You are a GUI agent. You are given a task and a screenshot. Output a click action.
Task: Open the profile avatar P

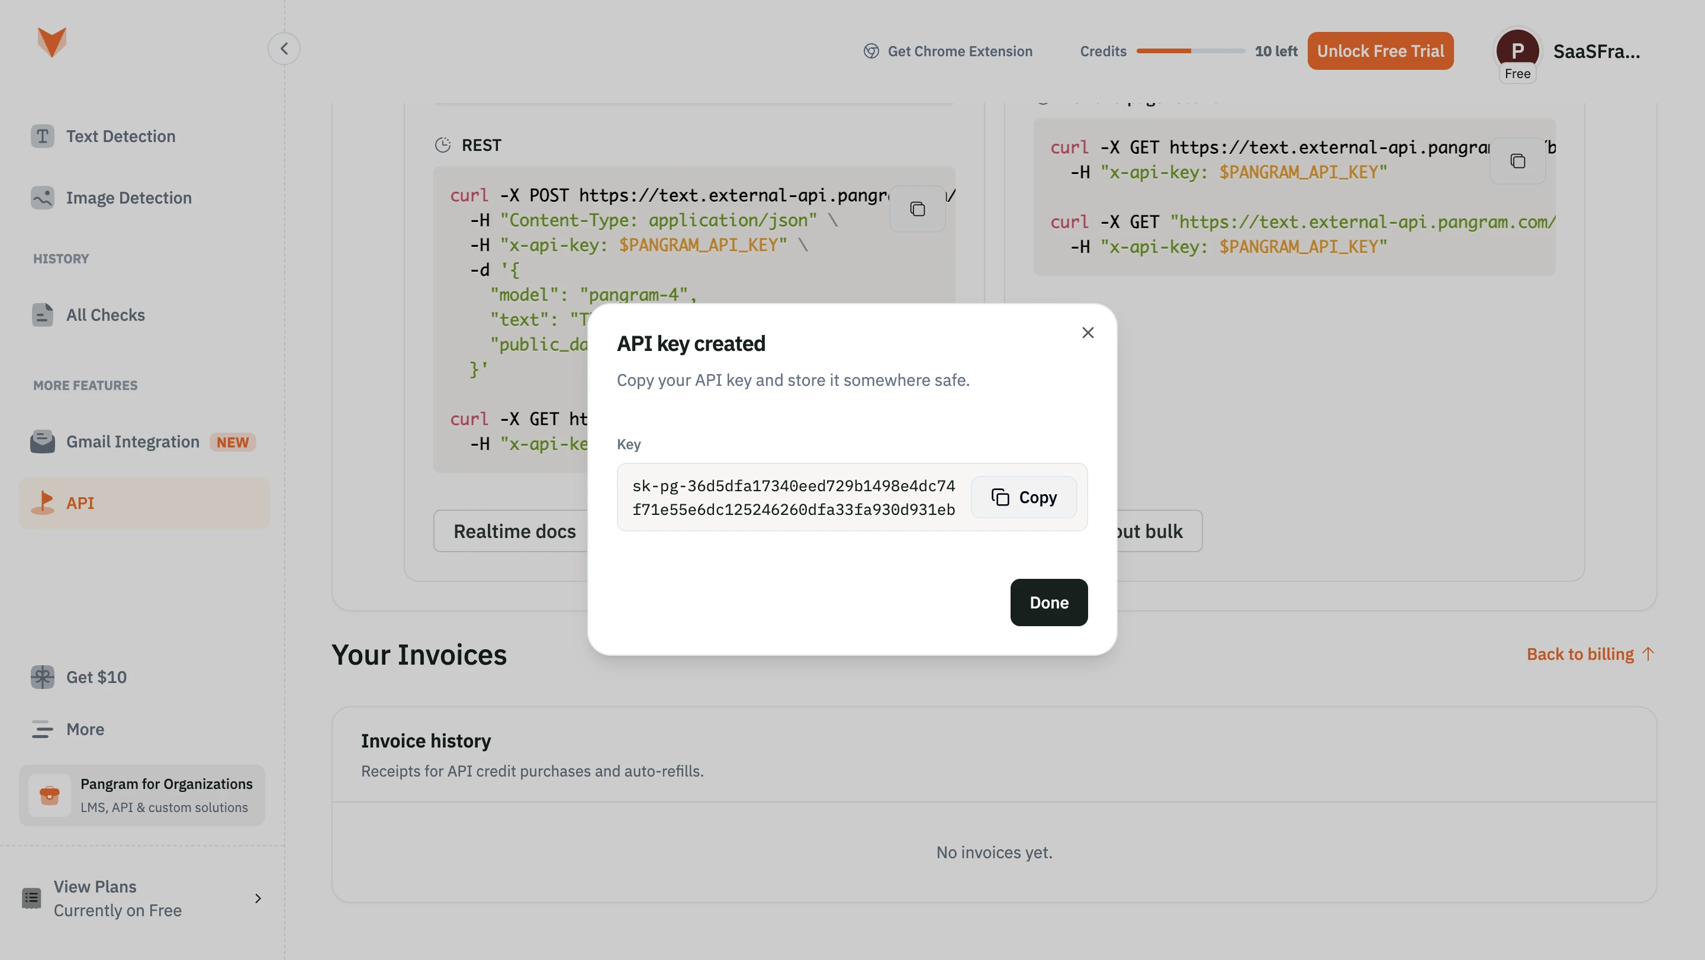(x=1517, y=50)
